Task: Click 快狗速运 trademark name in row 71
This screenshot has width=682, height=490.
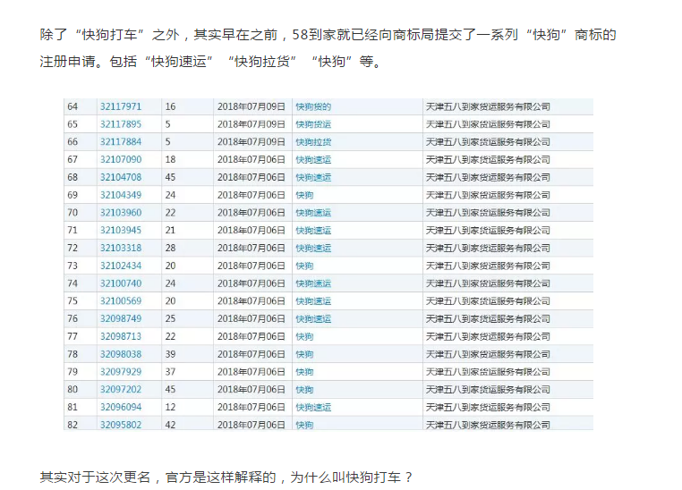Action: pyautogui.click(x=313, y=230)
